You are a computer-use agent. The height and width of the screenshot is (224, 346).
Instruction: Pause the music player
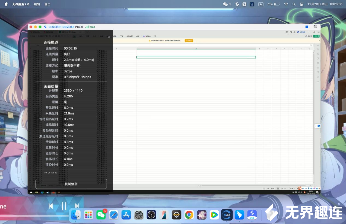64,206
